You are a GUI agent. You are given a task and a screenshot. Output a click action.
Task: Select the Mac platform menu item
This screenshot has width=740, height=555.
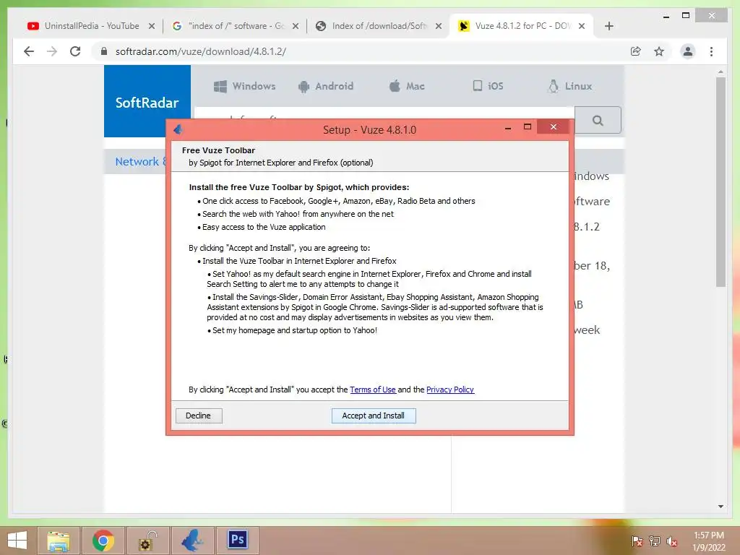[x=407, y=87]
